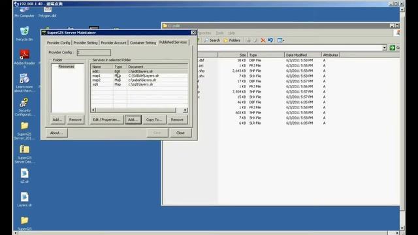Click the Provider Config input field
418x235 pixels.
[x=94, y=52]
